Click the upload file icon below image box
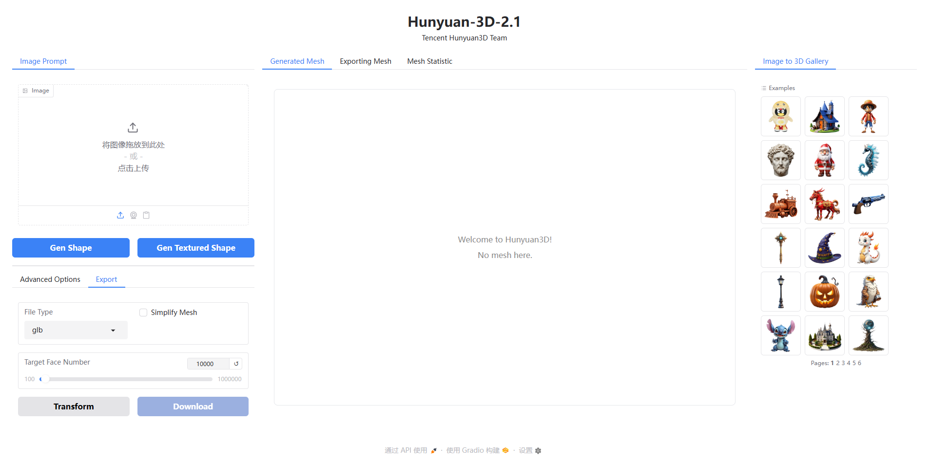Image resolution: width=930 pixels, height=461 pixels. coord(120,215)
